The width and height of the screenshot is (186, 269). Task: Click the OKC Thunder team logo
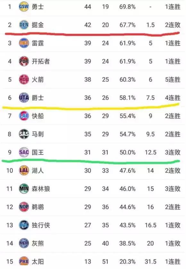(24, 43)
